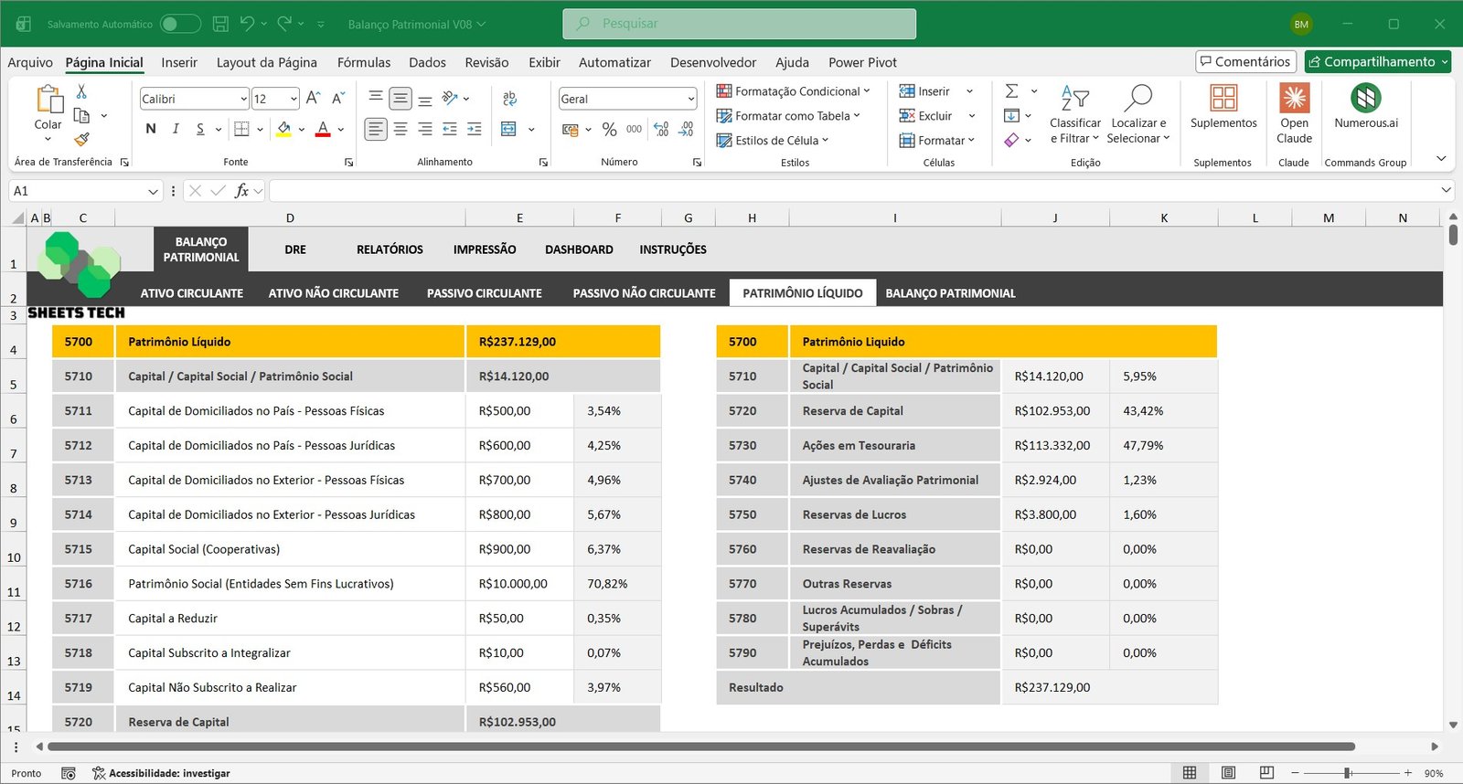Toggle bold formatting (N)

pos(151,130)
